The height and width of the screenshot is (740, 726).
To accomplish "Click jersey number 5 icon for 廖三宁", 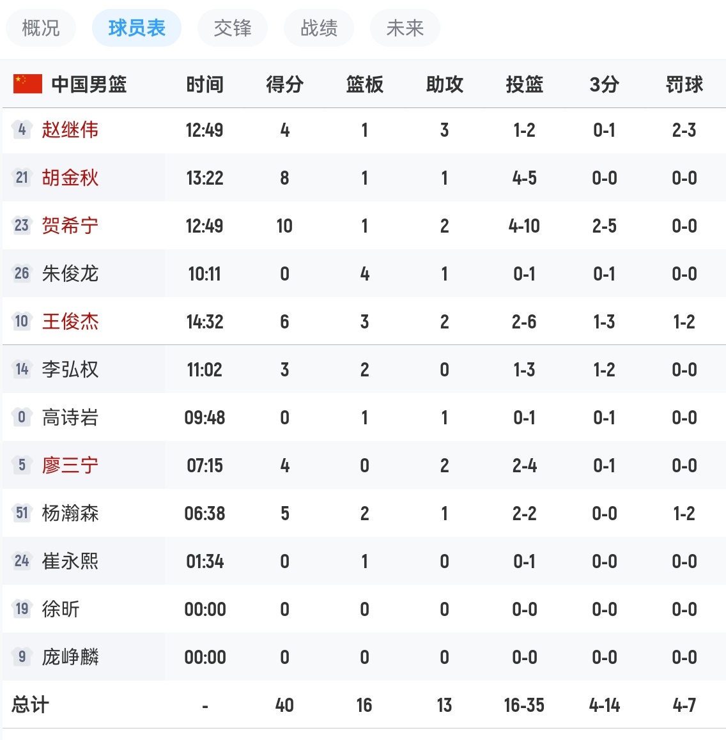I will [x=22, y=465].
